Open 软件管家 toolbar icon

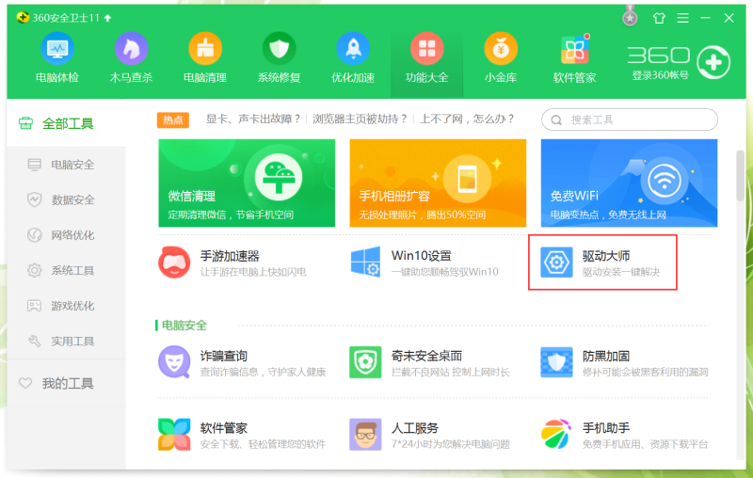[x=575, y=50]
